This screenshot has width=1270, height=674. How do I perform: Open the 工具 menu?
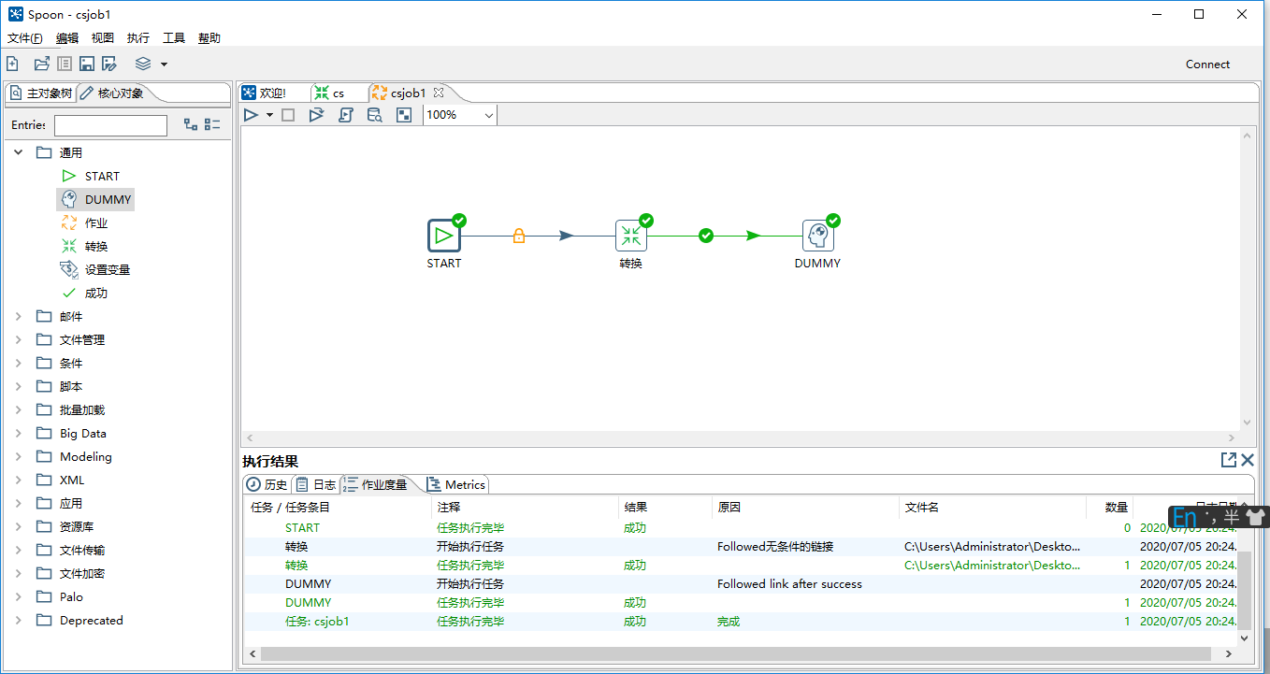[174, 38]
